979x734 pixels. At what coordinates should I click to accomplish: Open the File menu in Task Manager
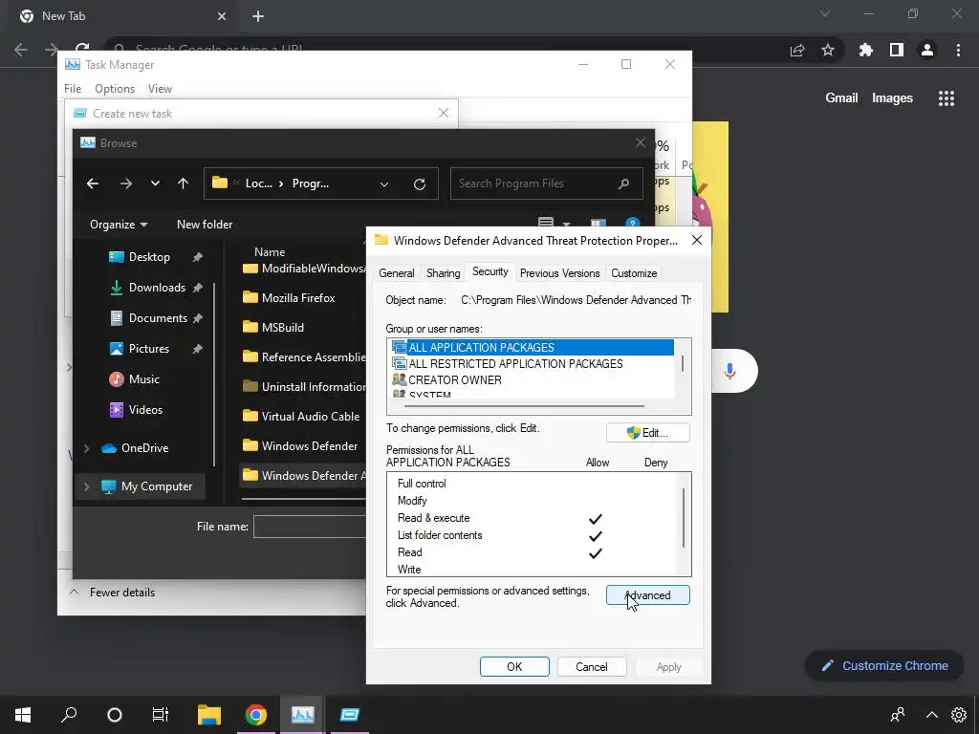(73, 89)
